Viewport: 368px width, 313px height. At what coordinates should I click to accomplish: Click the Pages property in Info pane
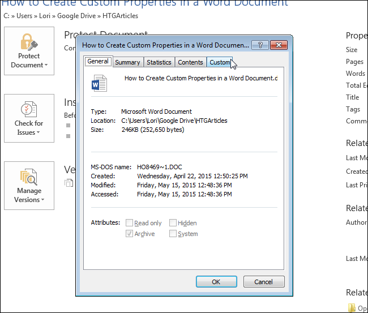point(354,62)
